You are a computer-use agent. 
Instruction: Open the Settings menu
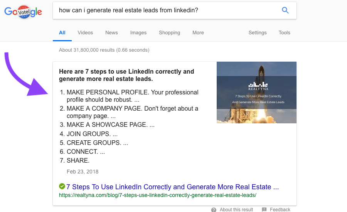pos(258,32)
